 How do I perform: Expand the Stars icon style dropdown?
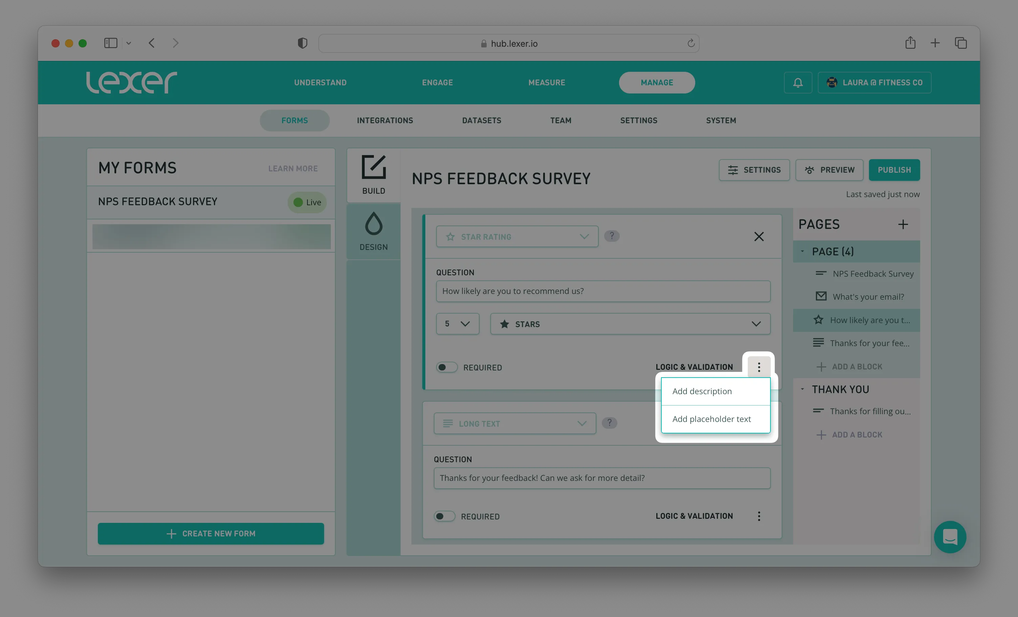630,324
